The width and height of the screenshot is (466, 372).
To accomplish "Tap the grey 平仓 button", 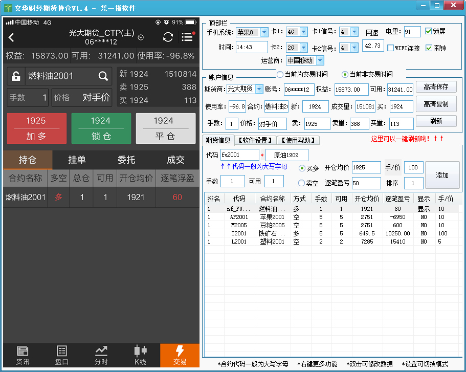I will click(166, 128).
